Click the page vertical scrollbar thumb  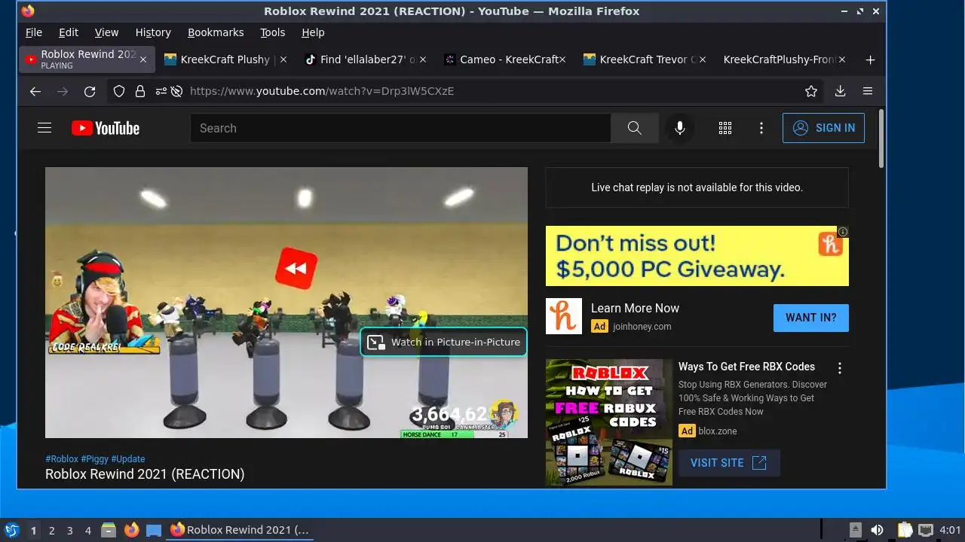(x=881, y=139)
